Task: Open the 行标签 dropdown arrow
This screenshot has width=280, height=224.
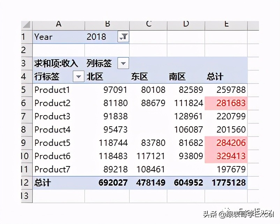Action: (78, 76)
